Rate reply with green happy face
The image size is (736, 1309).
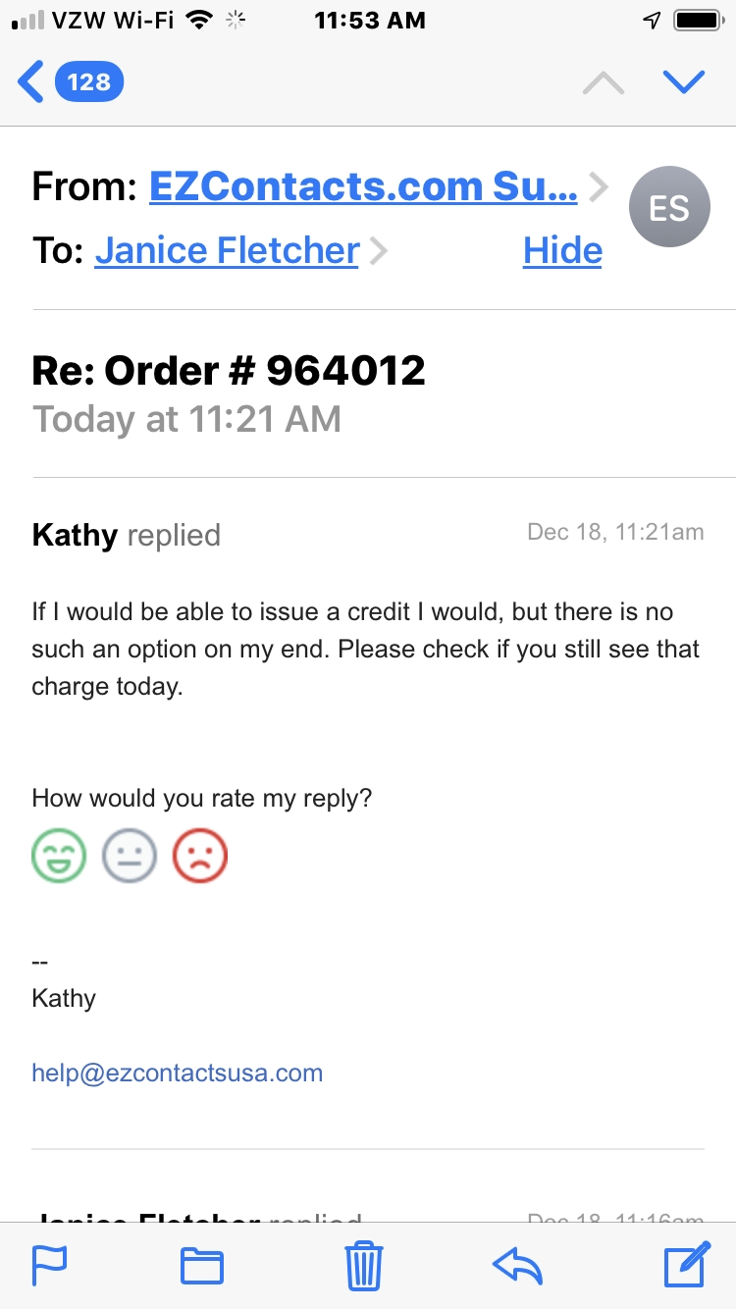click(59, 856)
